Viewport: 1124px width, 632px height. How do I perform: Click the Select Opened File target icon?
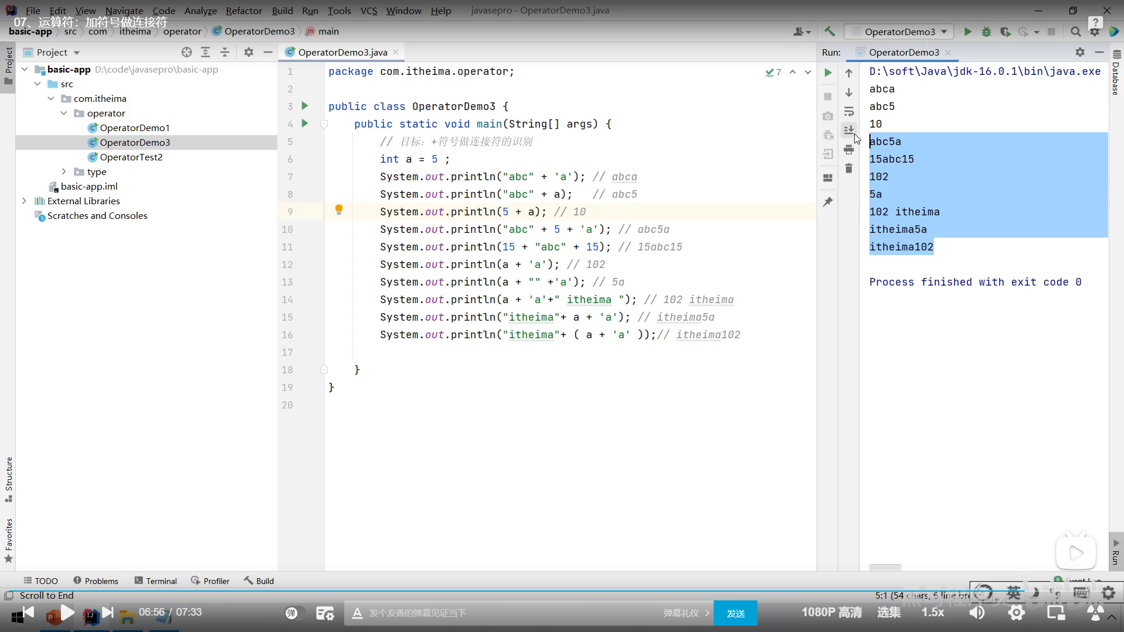187,52
